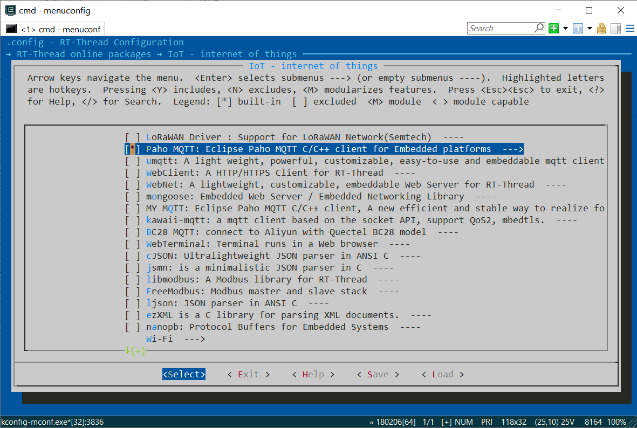Image resolution: width=637 pixels, height=428 pixels.
Task: Click the Select button
Action: pos(183,375)
